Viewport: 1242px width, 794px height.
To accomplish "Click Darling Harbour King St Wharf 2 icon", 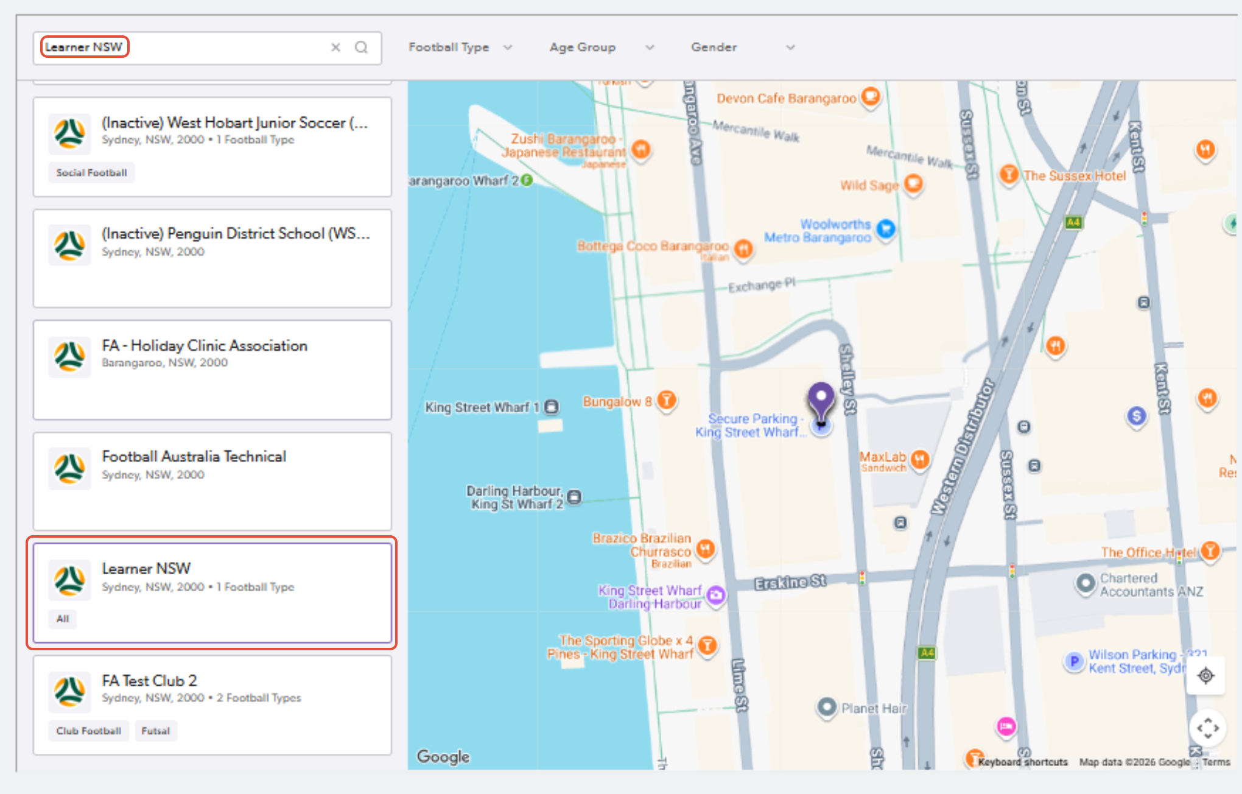I will [x=574, y=497].
